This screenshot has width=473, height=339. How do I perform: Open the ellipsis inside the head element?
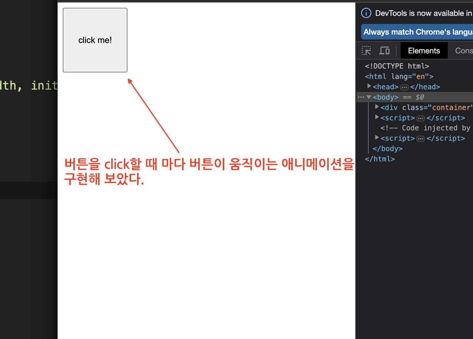pyautogui.click(x=404, y=87)
